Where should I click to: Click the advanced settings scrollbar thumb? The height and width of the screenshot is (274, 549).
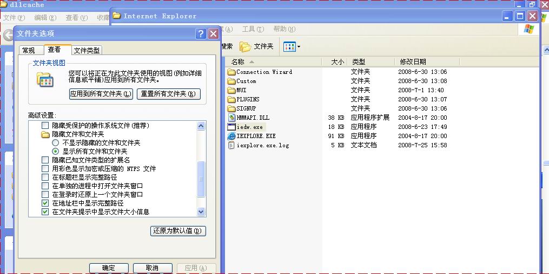[x=201, y=179]
